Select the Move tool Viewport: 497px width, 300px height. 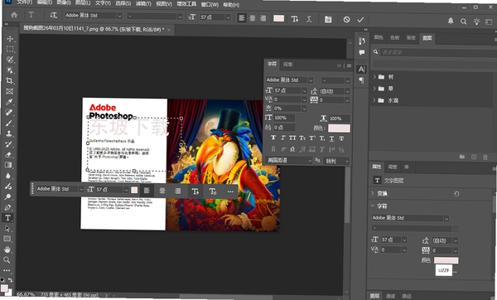(x=10, y=39)
